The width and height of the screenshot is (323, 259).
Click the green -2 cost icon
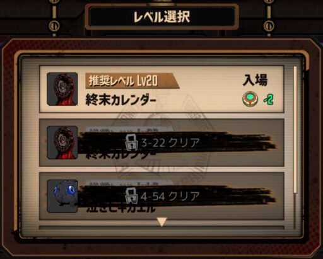coord(269,99)
